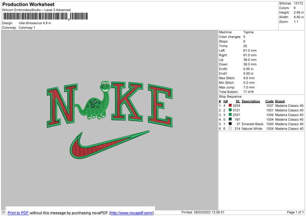306x216 pixels.
Task: Click the embroidered letter N
Action: pyautogui.click(x=62, y=105)
